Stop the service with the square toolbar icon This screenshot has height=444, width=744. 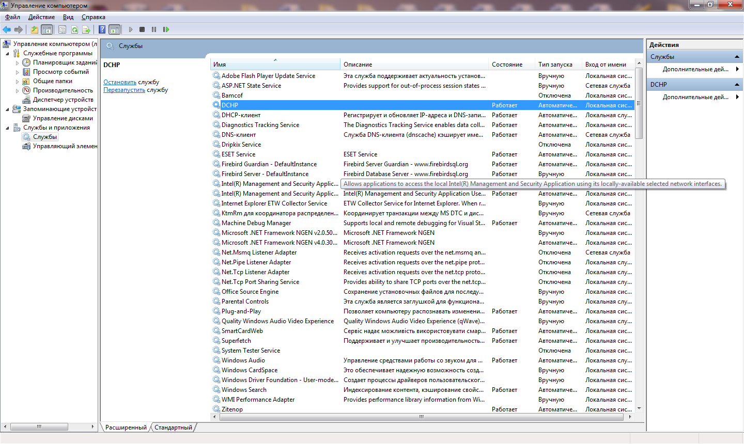coord(142,29)
